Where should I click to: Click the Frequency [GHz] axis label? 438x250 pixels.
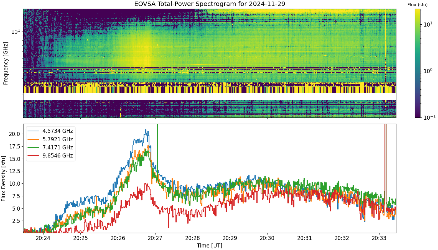6,63
